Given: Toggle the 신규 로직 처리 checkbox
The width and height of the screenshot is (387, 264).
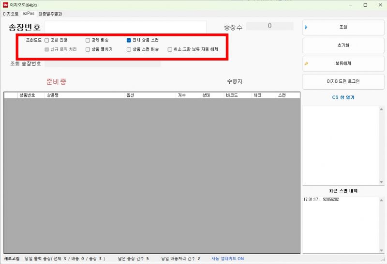Looking at the screenshot, I should (46, 49).
